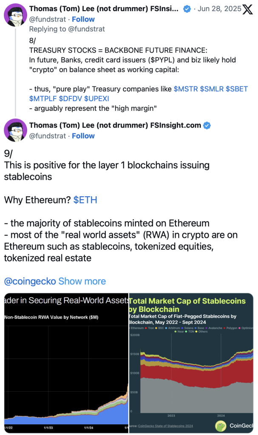Screen dimensions: 258x435
Task: View the Stablecoins by Blockchain chart image
Action: point(191,363)
